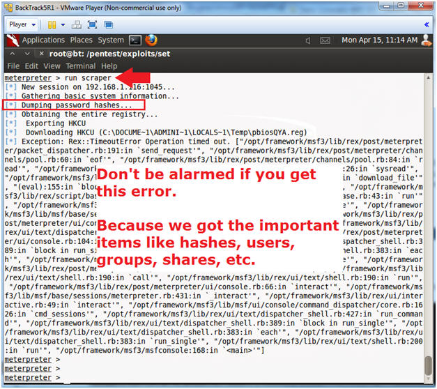Switch to Unity mode icon
The height and width of the screenshot is (389, 437).
click(x=109, y=25)
